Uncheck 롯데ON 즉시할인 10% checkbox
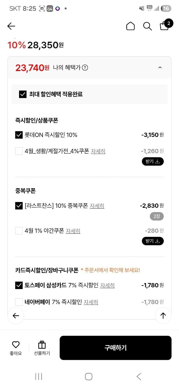The width and height of the screenshot is (179, 388). [x=19, y=135]
